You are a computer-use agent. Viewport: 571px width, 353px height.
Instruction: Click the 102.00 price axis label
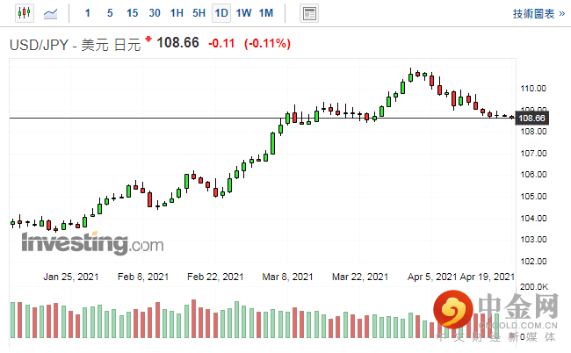(533, 262)
